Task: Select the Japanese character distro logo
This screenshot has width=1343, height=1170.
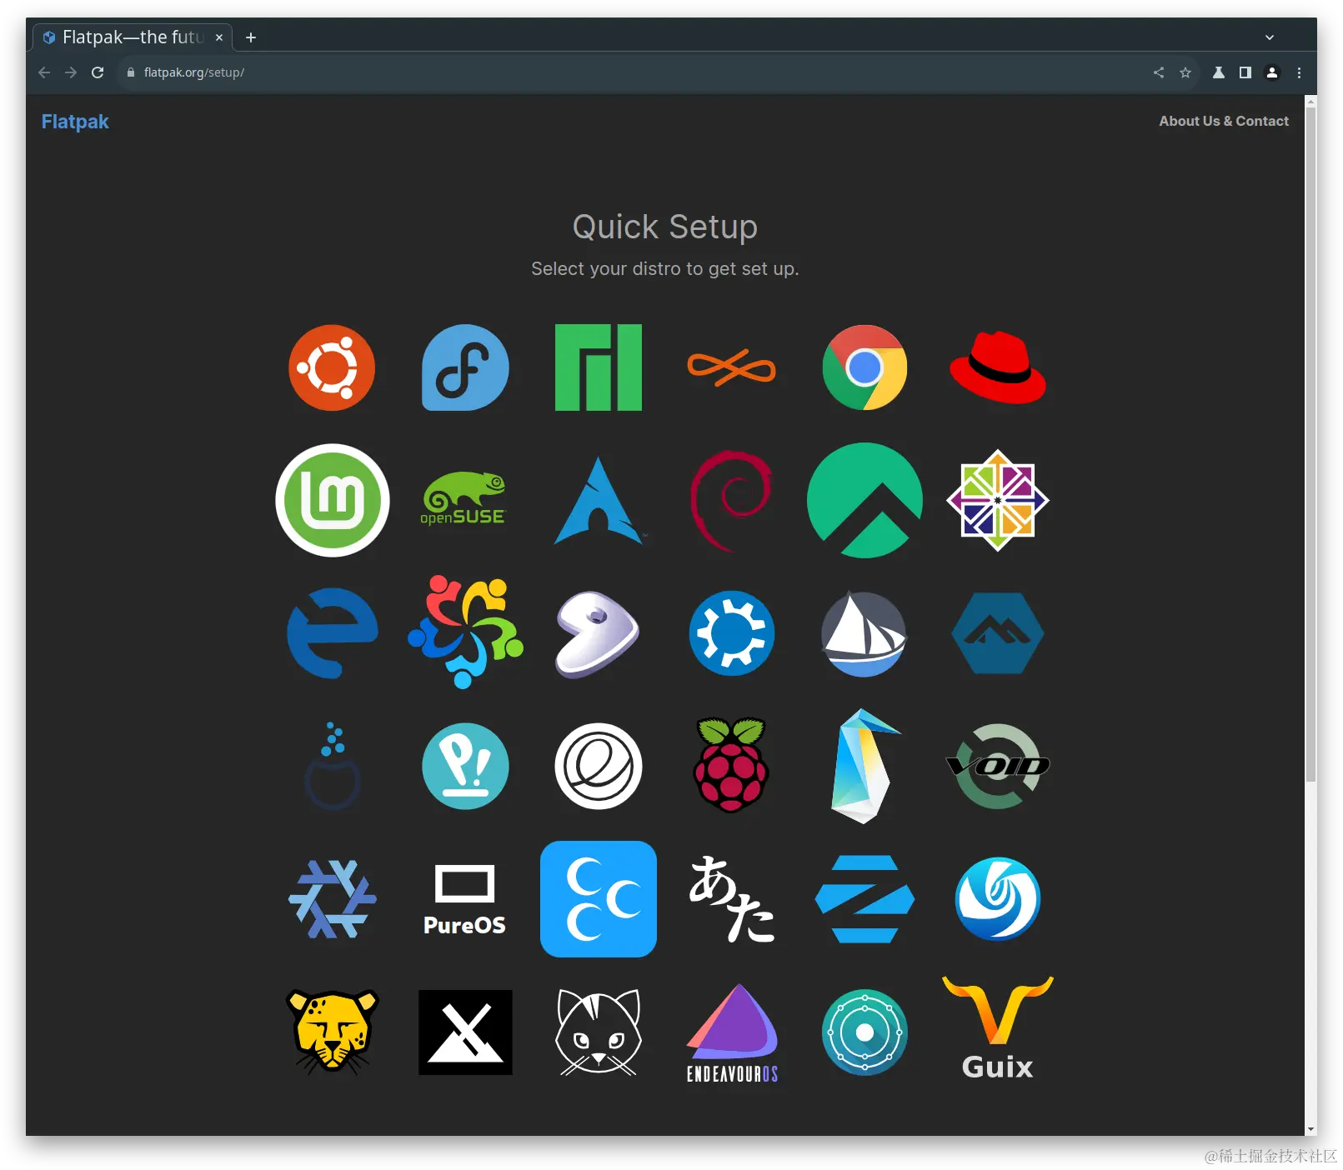Action: point(732,899)
